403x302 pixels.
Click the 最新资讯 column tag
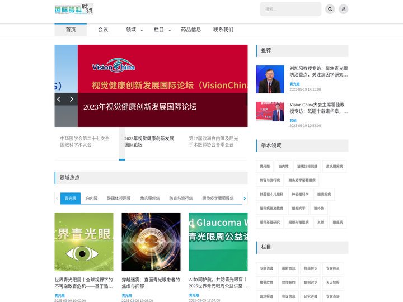(x=289, y=268)
